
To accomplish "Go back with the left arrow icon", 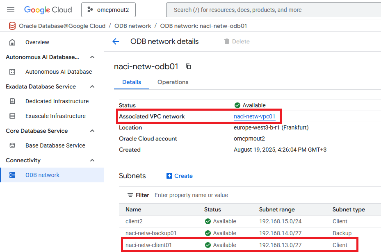I will click(116, 41).
